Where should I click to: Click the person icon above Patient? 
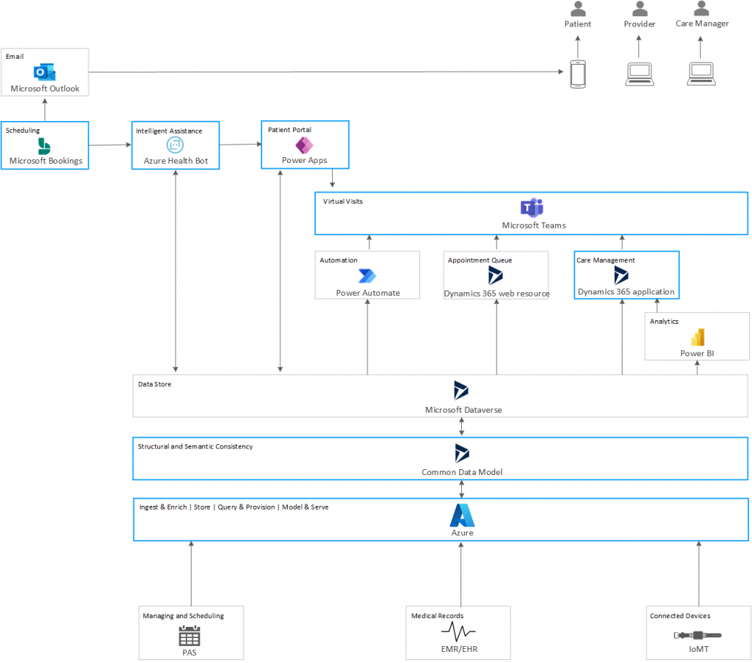click(578, 9)
